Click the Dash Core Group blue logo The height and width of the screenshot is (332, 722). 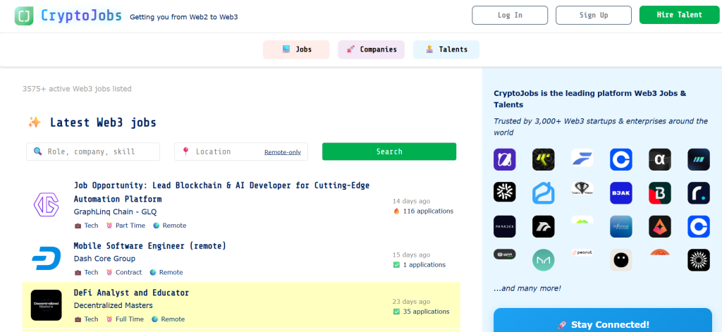46,258
